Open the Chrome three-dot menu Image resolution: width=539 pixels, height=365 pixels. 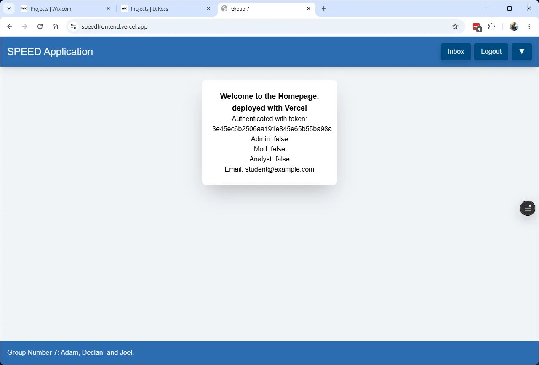[x=529, y=26]
